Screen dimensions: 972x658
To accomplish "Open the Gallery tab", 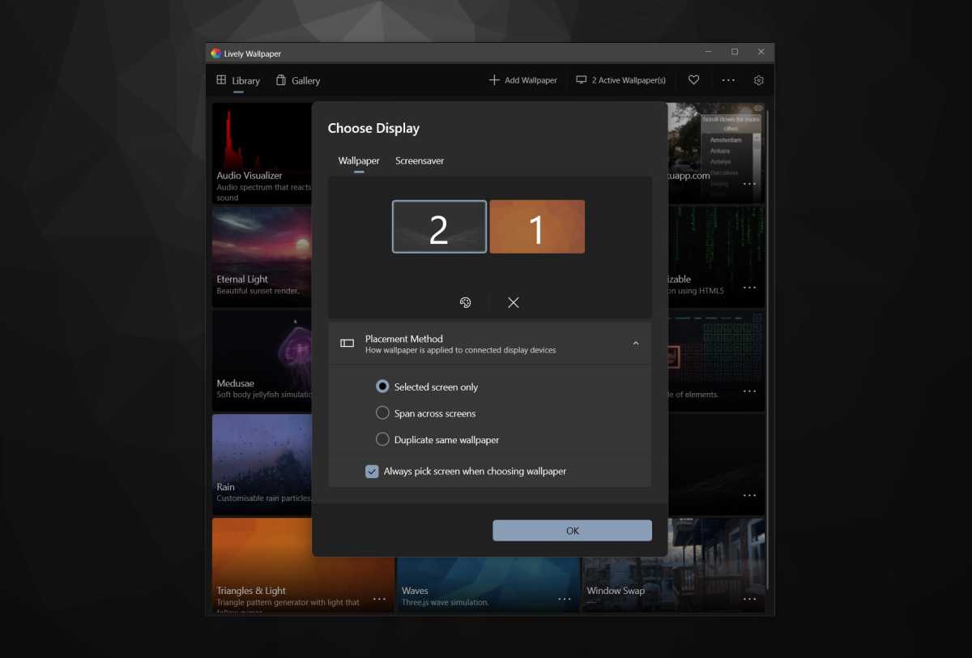I will tap(298, 80).
